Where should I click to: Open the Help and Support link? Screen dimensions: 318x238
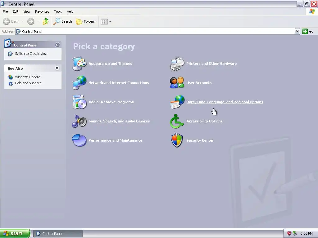coord(28,83)
